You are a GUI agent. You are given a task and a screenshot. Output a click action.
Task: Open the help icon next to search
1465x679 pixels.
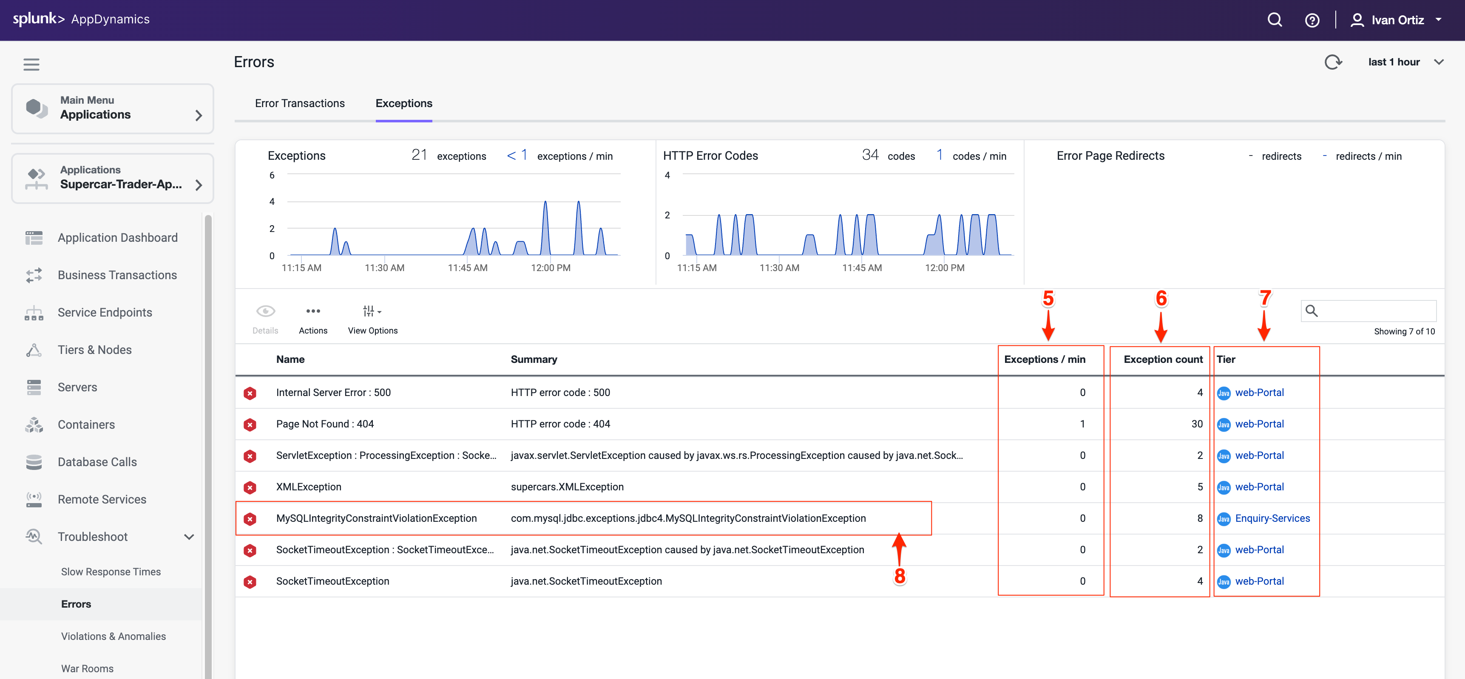tap(1312, 19)
